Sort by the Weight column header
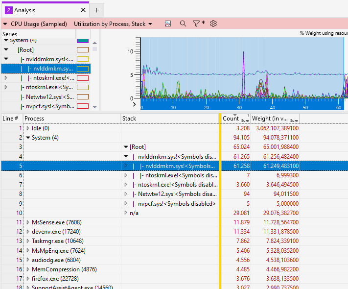 [x=275, y=119]
